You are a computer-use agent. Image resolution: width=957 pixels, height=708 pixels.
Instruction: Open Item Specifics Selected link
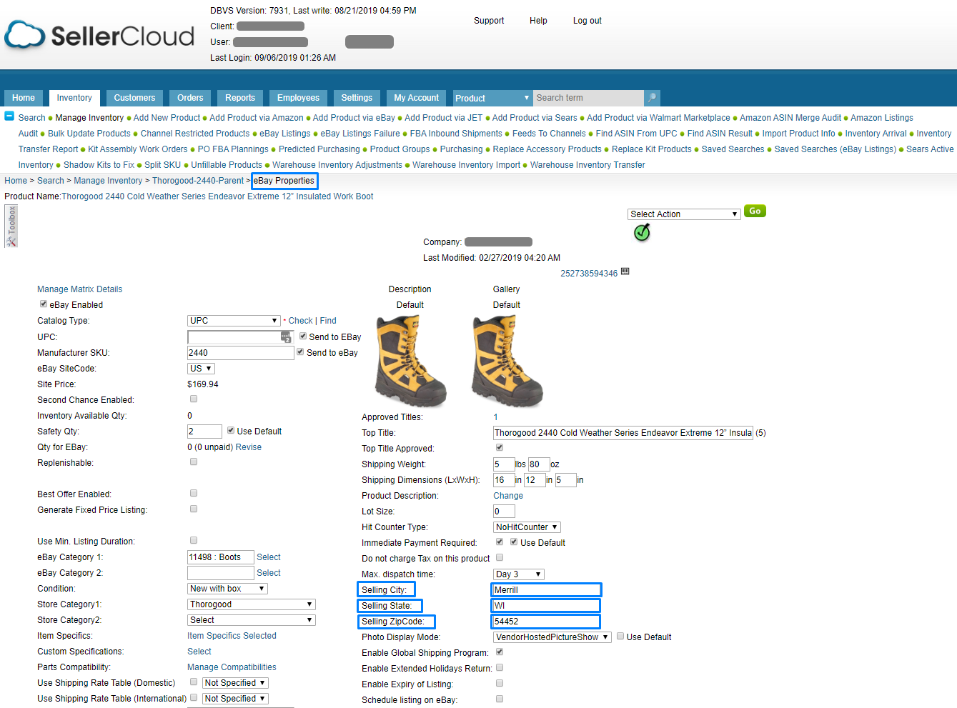232,636
